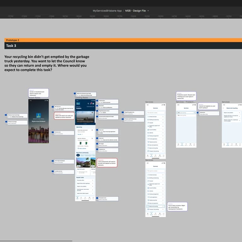Click the Predictive search behaviour note

[186, 96]
